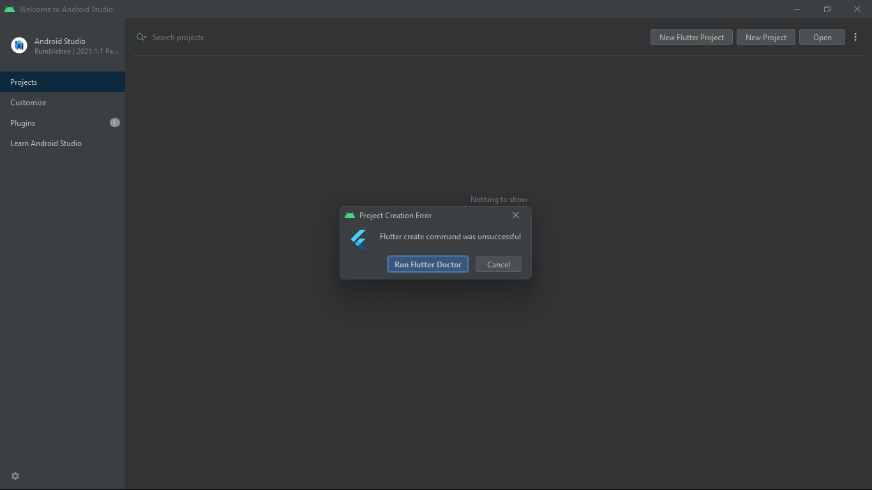Click the search magnifier icon

click(141, 38)
